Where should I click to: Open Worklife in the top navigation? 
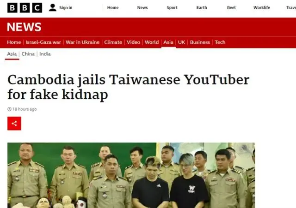click(x=262, y=8)
